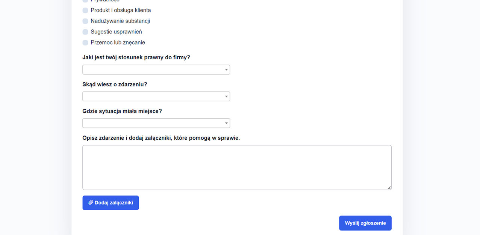Viewport: 480px width, 235px height.
Task: Click the arrow of 'Gdzie sytuacja miała miejsce?' dropdown
Action: tap(226, 123)
